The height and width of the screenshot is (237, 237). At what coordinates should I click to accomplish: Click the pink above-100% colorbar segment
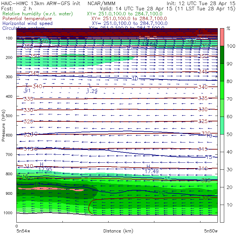[222, 37]
